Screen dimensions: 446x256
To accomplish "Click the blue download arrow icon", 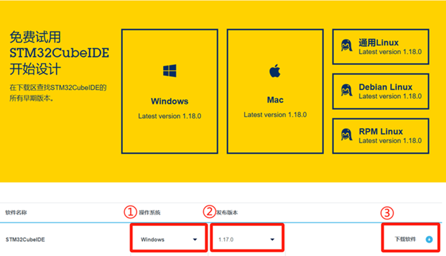I will pyautogui.click(x=429, y=240).
